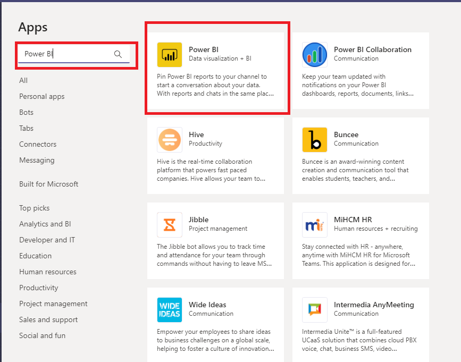The width and height of the screenshot is (461, 362).
Task: Open the Buncee app title
Action: click(x=346, y=134)
